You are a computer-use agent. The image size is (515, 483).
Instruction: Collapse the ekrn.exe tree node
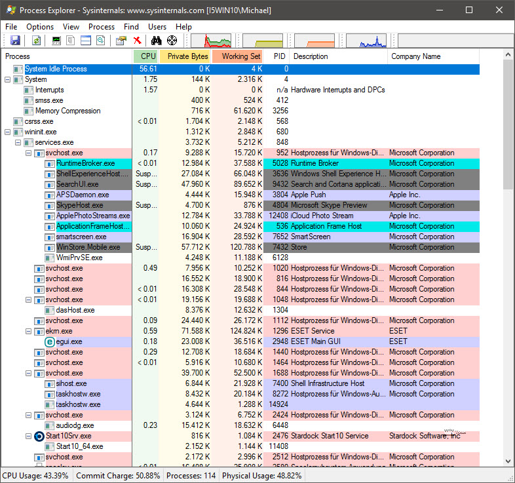pos(28,331)
